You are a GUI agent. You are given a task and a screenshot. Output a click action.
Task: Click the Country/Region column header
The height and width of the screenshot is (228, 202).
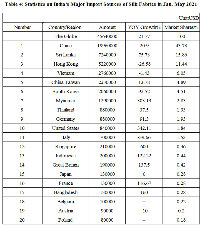[65, 27]
